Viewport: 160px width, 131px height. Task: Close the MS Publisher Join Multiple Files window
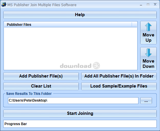click(155, 4)
